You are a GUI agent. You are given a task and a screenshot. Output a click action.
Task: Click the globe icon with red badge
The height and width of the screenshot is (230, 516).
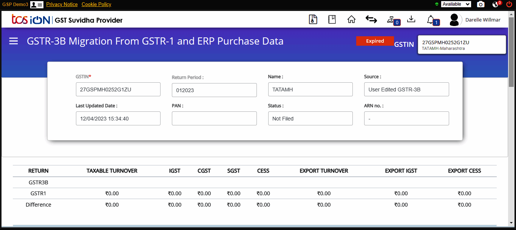point(494,4)
